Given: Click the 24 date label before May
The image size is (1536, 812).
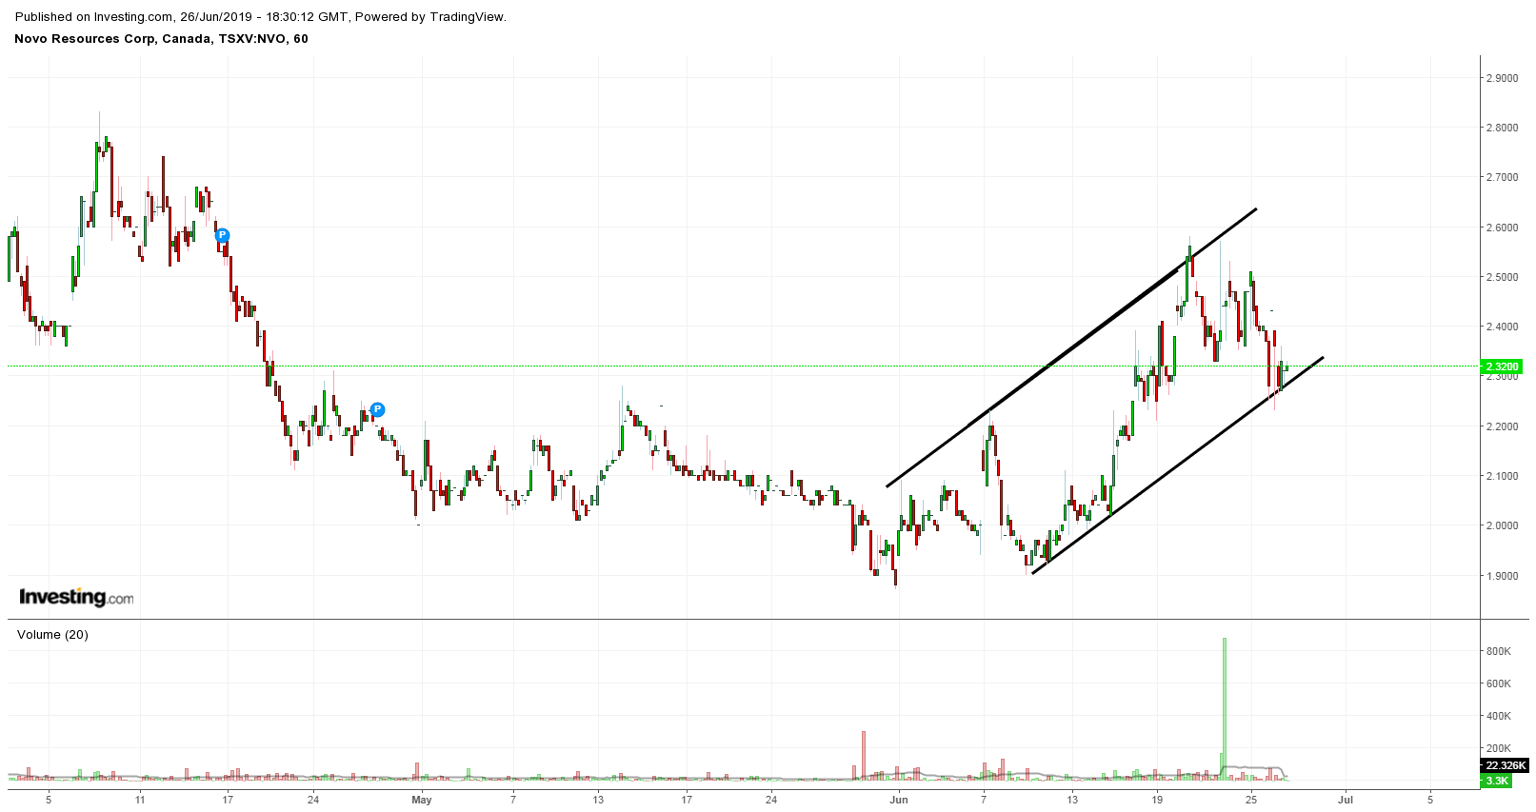Looking at the screenshot, I should 313,800.
